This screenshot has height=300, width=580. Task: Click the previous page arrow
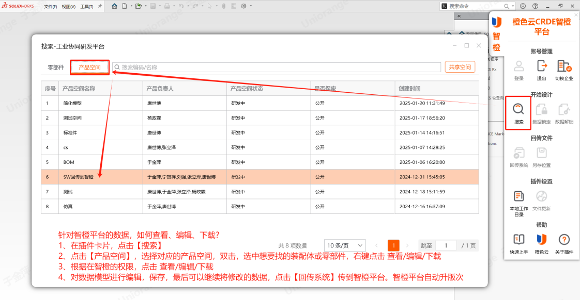[376, 245]
